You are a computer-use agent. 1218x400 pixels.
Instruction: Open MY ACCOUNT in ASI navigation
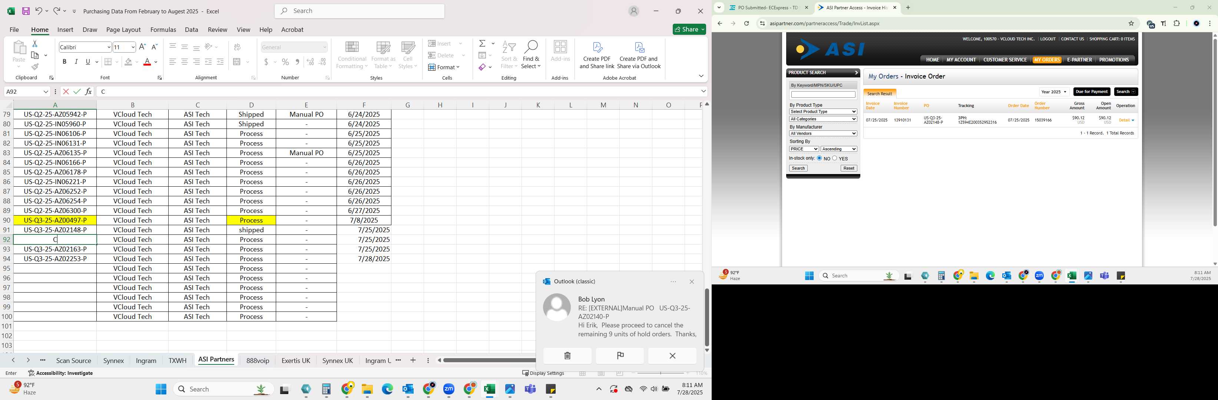click(x=961, y=60)
